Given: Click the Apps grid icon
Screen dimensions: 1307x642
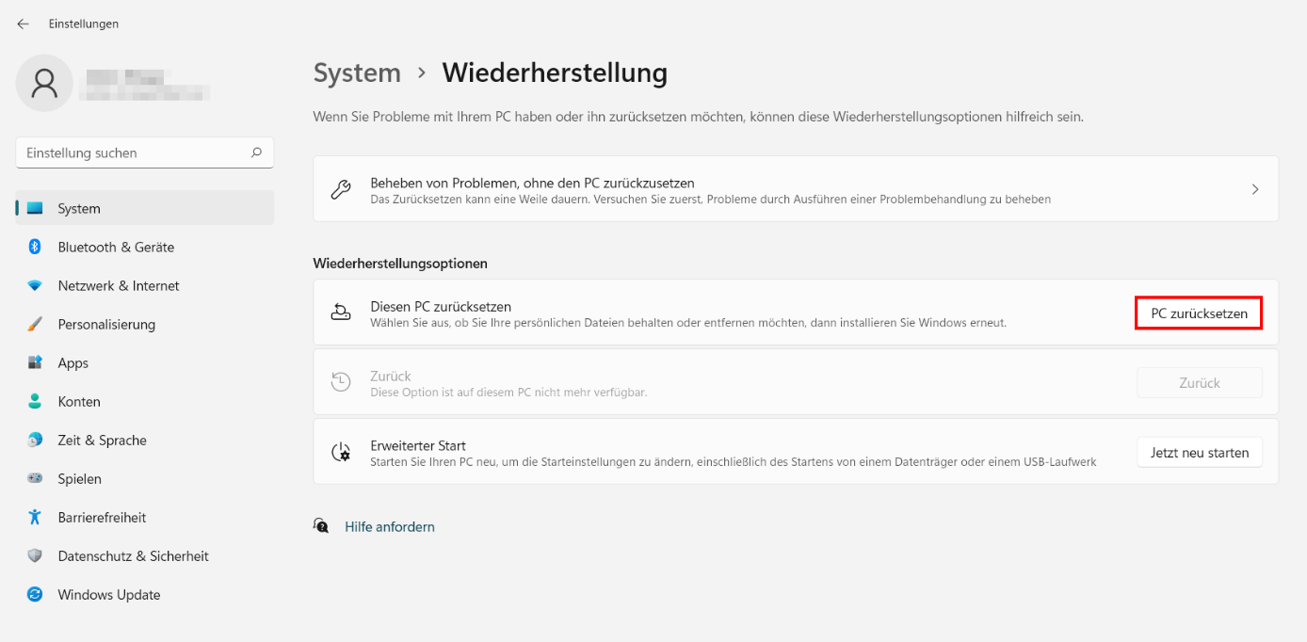Looking at the screenshot, I should tap(35, 362).
